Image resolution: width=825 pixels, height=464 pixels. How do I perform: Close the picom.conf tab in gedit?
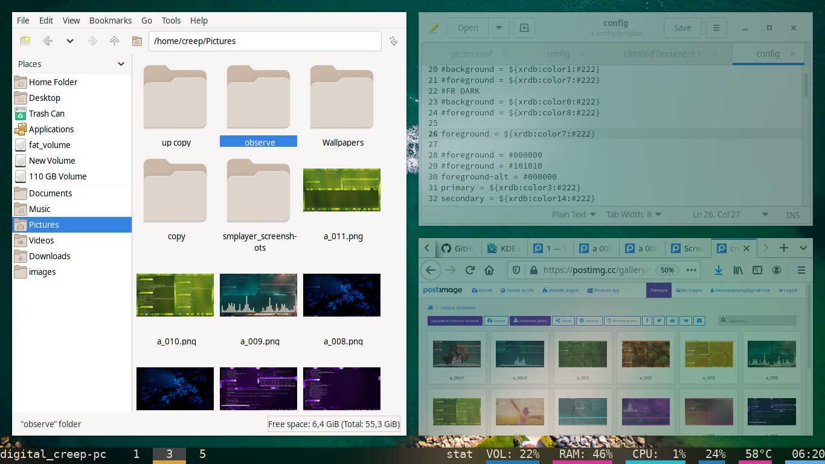click(505, 54)
